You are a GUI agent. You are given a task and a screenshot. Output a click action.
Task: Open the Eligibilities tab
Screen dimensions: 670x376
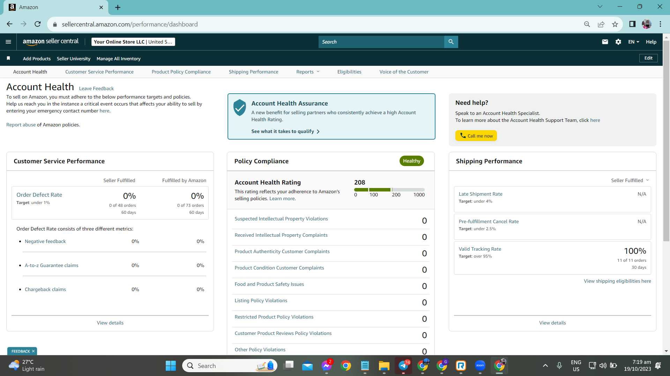[x=349, y=72]
